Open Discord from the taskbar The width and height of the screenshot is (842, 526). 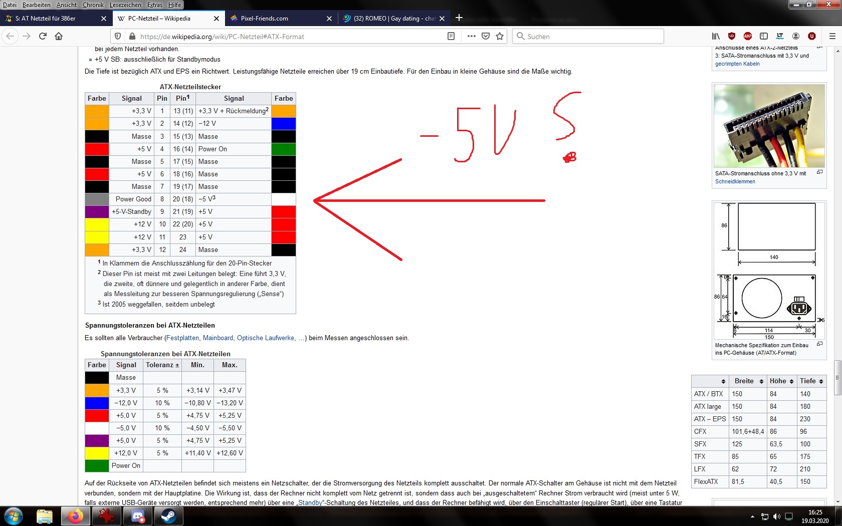click(138, 516)
